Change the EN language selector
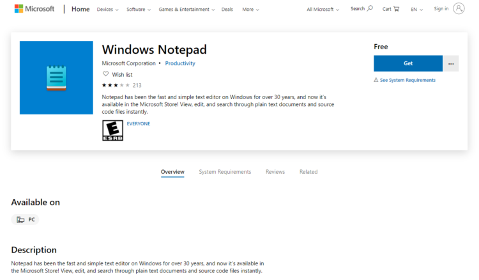The height and width of the screenshot is (280, 479). coord(416,10)
